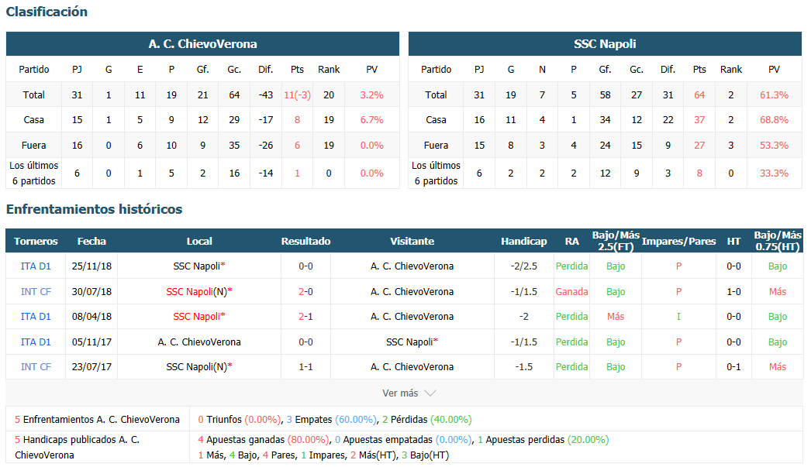This screenshot has height=467, width=811.
Task: Click result 2-0 on 30/07/18 row
Action: (x=305, y=291)
